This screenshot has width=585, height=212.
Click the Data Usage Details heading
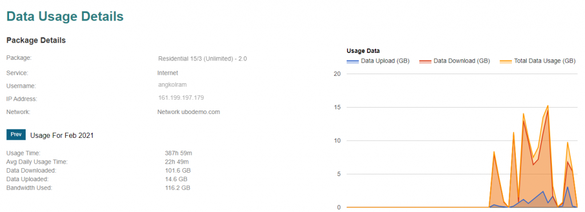point(65,17)
